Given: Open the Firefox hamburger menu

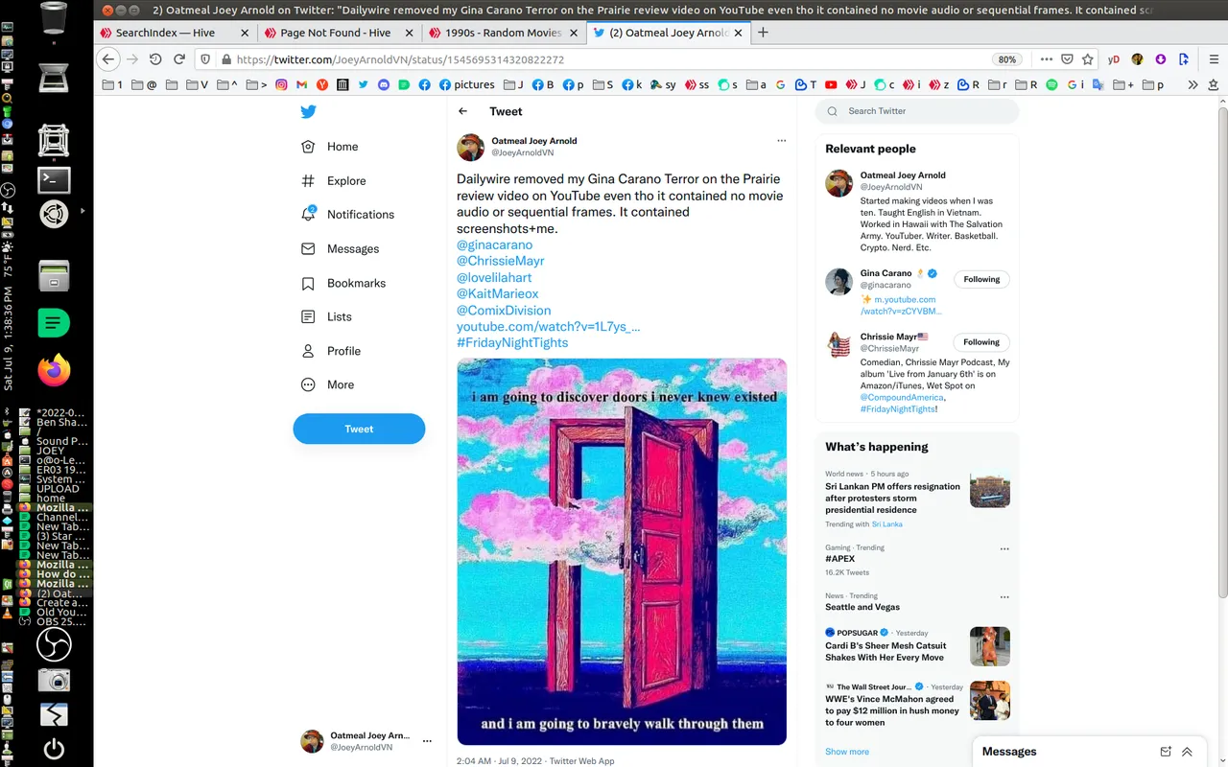Looking at the screenshot, I should (1213, 58).
